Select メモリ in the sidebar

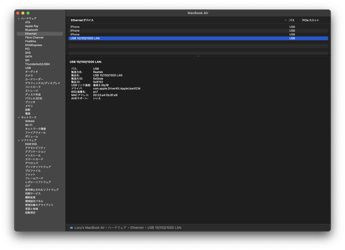29,106
